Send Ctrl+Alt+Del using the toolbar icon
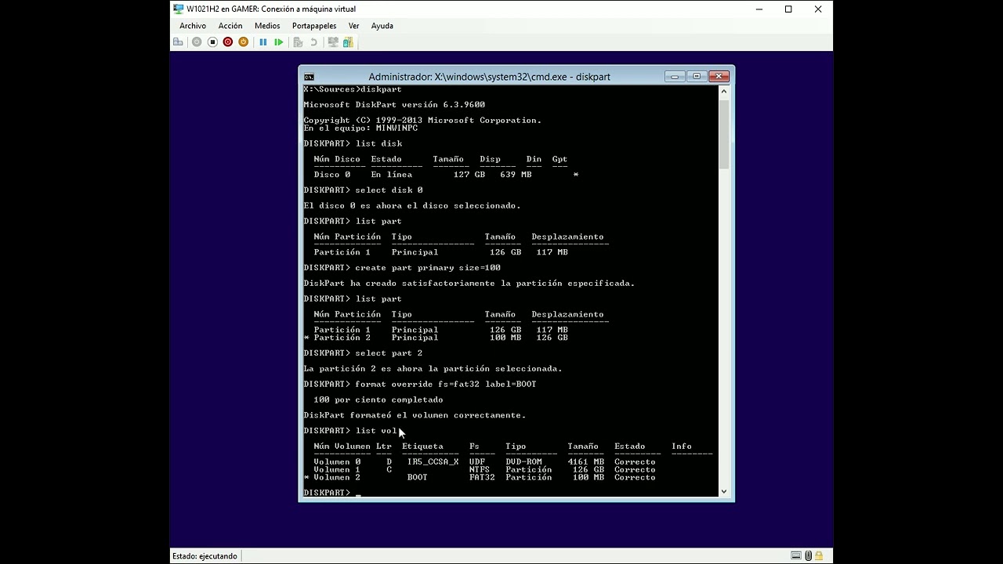Image resolution: width=1003 pixels, height=564 pixels. [x=178, y=42]
